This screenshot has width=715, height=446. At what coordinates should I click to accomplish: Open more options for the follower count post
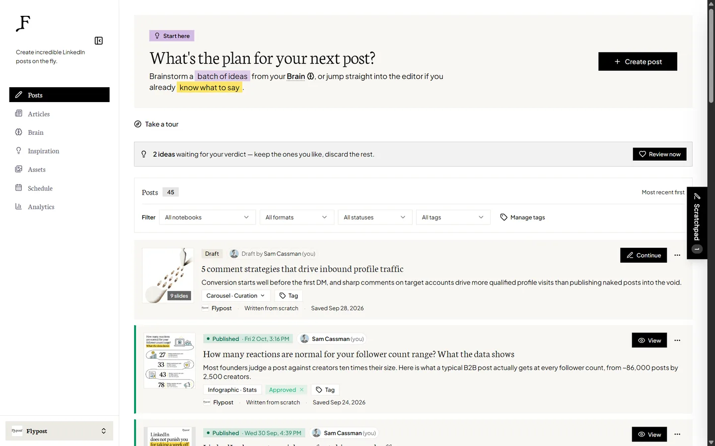677,340
